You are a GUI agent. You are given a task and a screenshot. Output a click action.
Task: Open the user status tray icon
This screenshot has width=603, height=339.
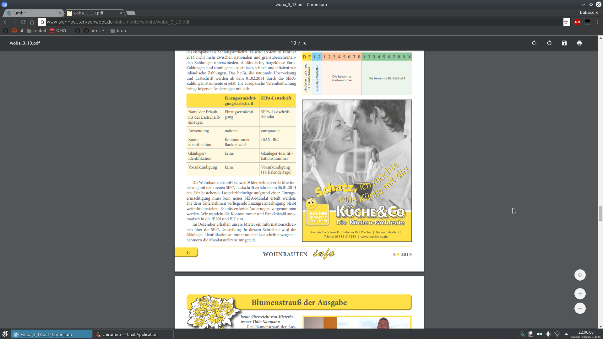click(522, 334)
